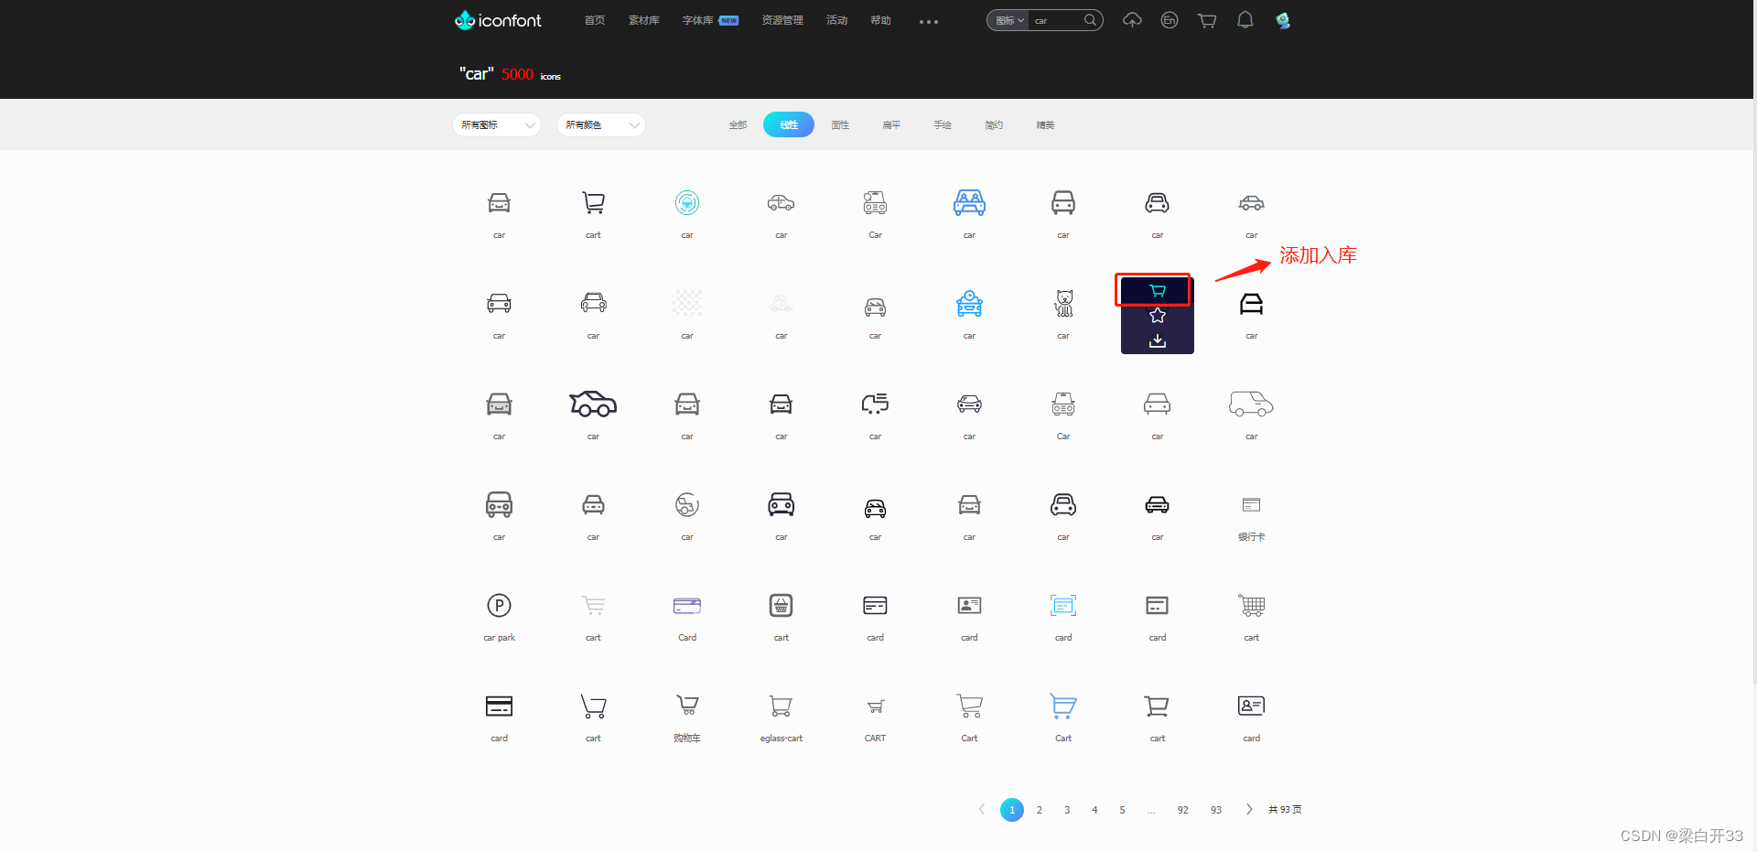Download the highlighted car icon
This screenshot has width=1757, height=852.
pos(1156,340)
